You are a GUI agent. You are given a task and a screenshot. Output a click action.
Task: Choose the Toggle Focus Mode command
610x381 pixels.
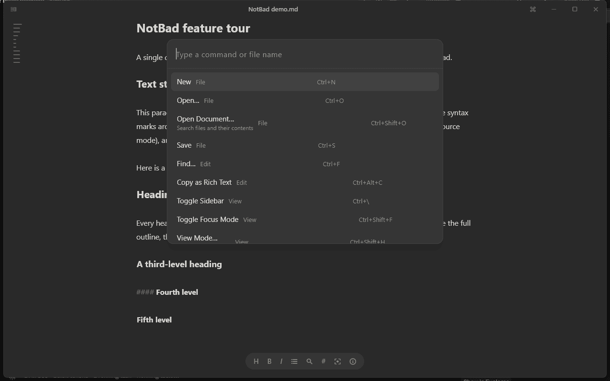(x=305, y=220)
